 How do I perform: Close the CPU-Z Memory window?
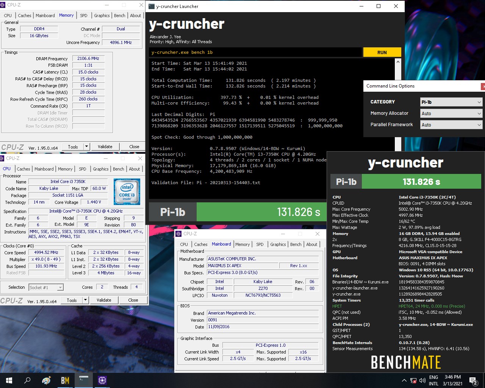(x=141, y=5)
